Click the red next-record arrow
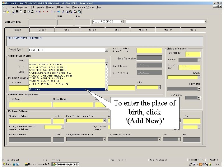The height and width of the screenshot is (168, 224). pos(47,12)
